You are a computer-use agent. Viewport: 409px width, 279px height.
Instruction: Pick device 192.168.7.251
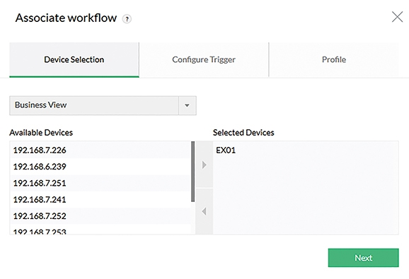click(100, 183)
